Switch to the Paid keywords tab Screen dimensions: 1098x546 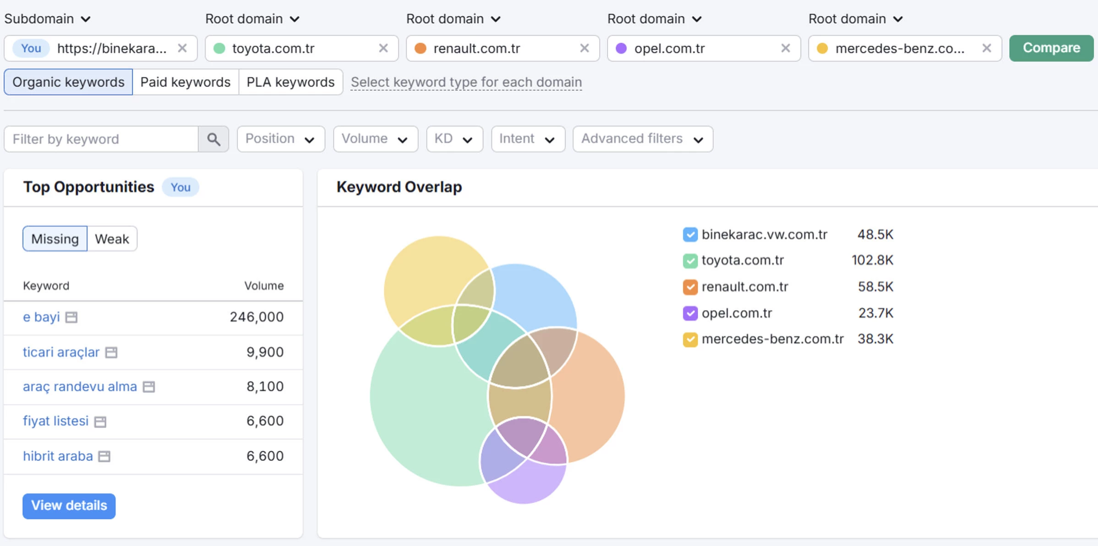click(x=186, y=82)
